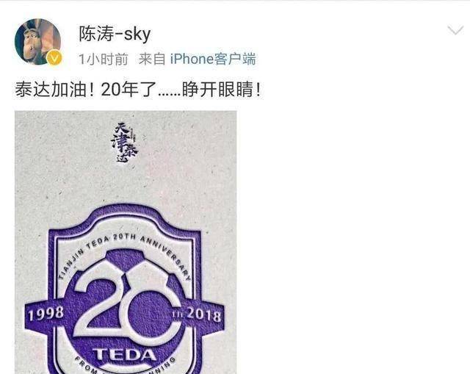The height and width of the screenshot is (374, 470).
Task: Click the 1998 year on the banner
Action: (46, 314)
